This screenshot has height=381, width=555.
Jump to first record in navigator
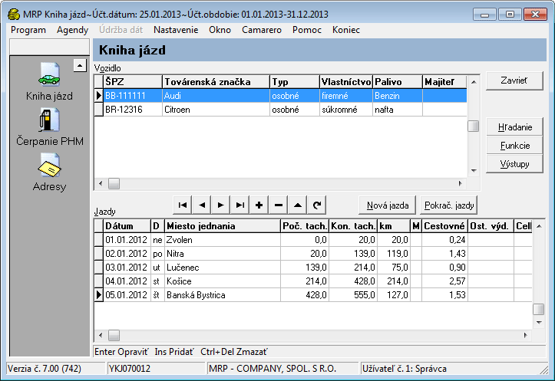click(183, 205)
